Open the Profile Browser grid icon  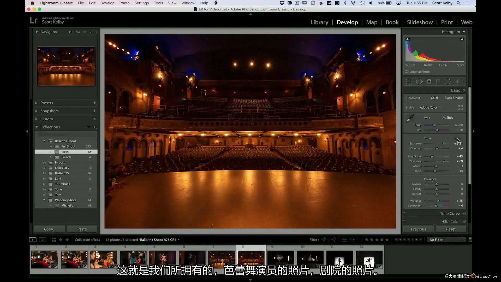click(460, 108)
